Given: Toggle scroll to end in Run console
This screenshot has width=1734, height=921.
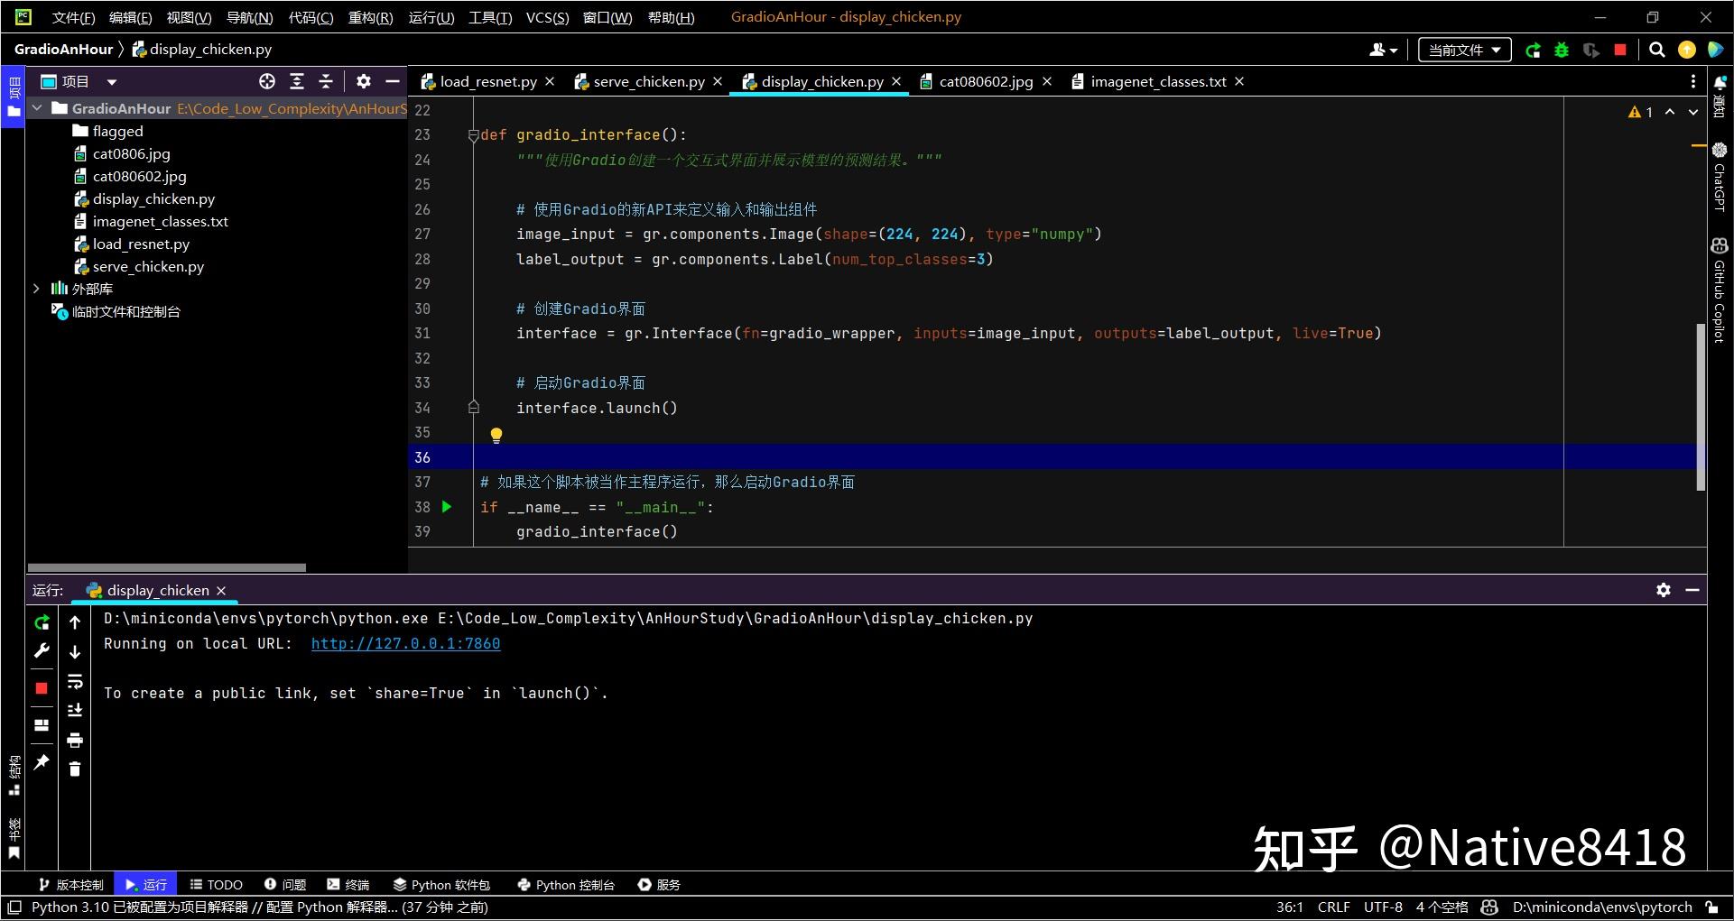Looking at the screenshot, I should pyautogui.click(x=75, y=711).
